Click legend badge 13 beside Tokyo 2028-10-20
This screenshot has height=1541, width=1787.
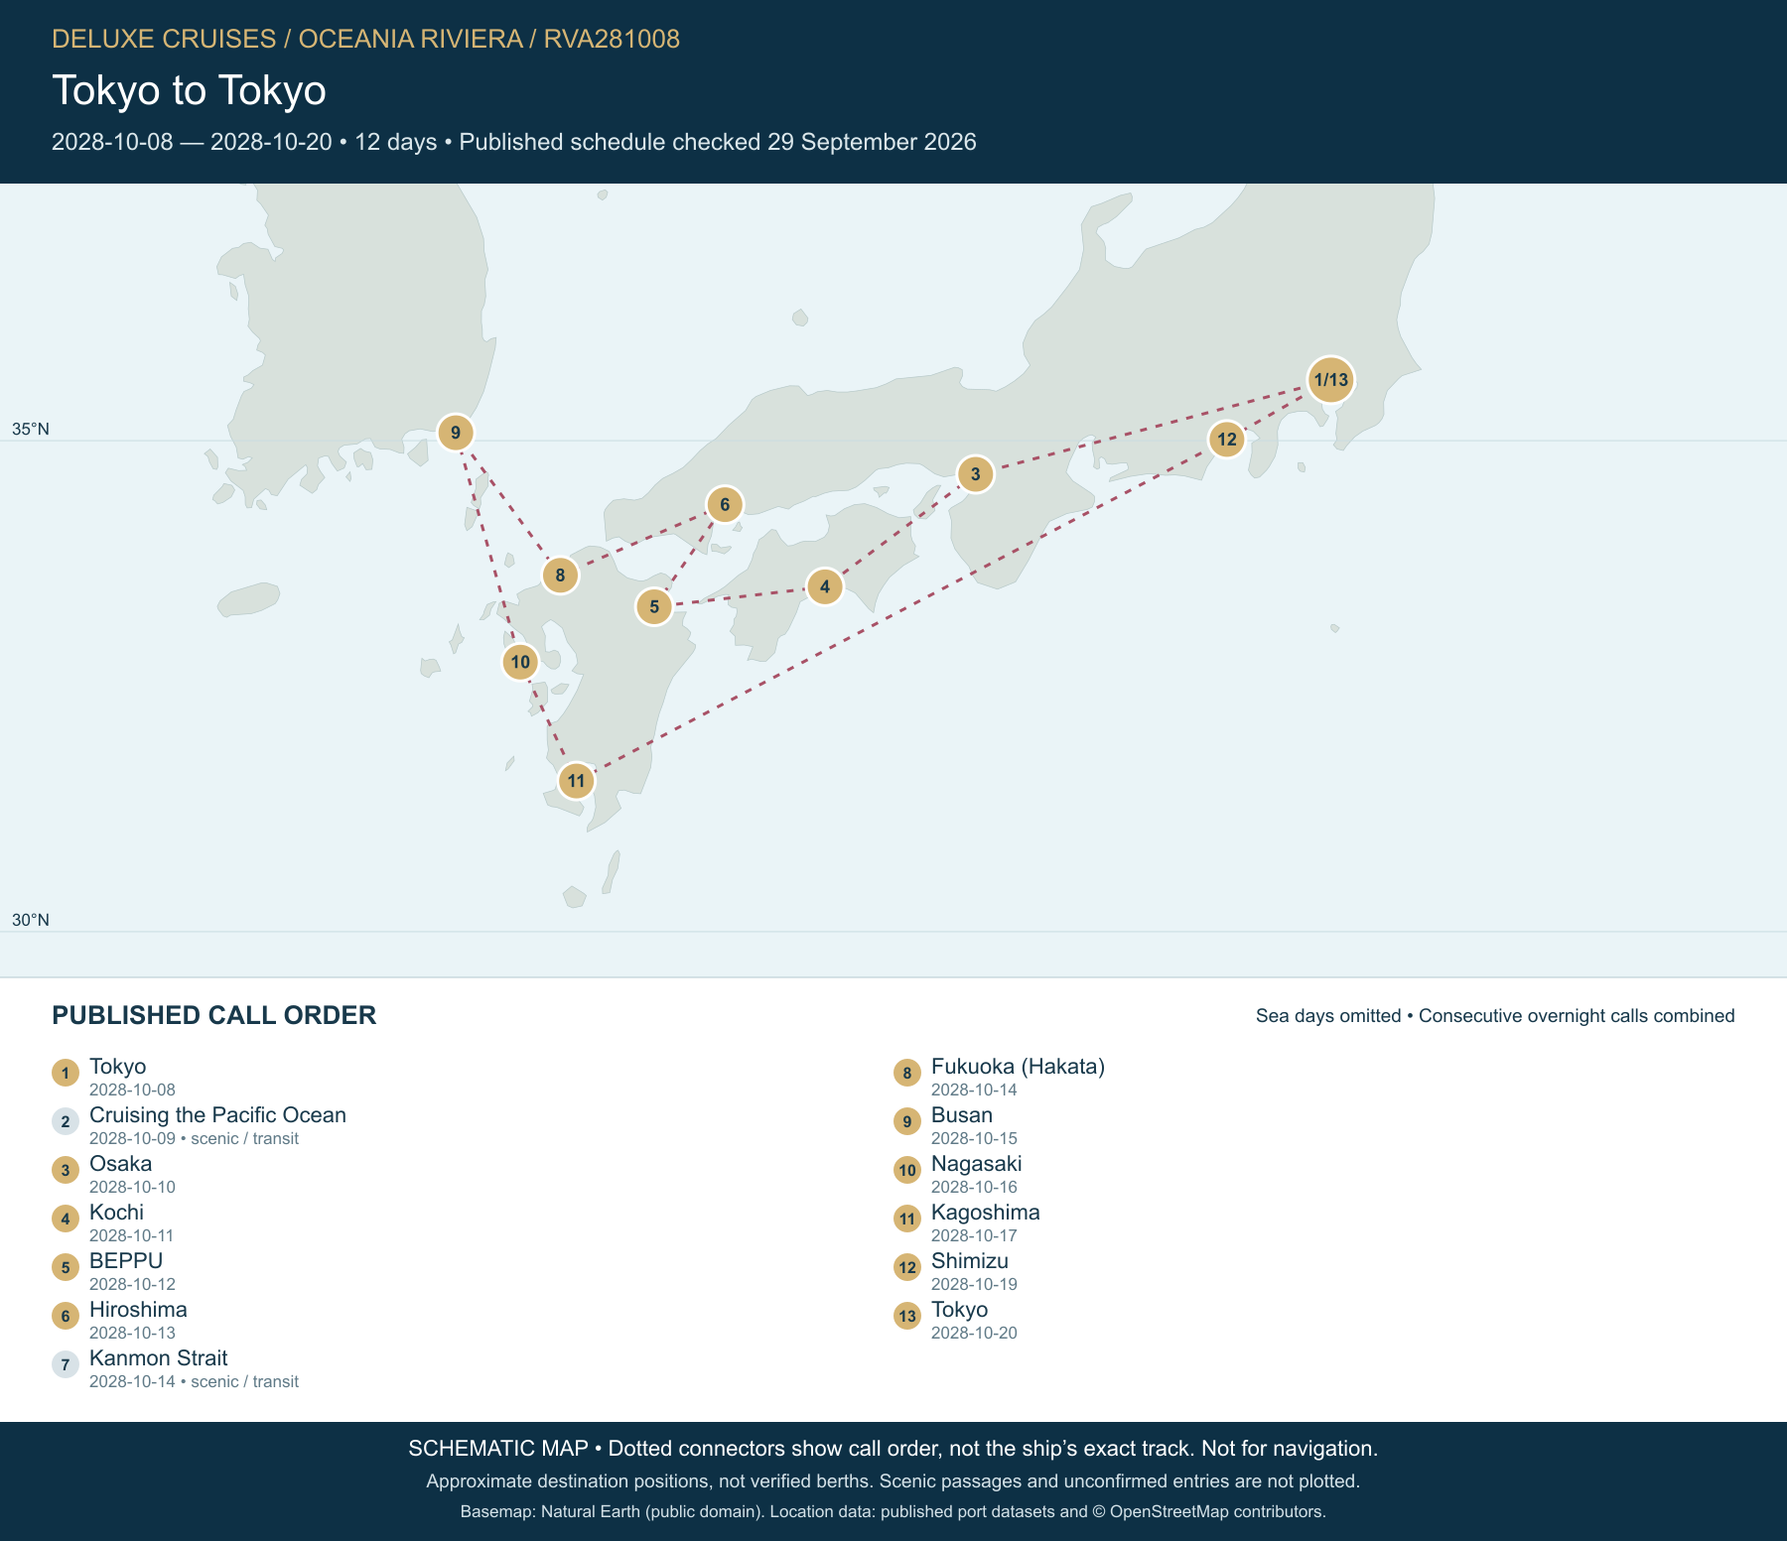(907, 1316)
